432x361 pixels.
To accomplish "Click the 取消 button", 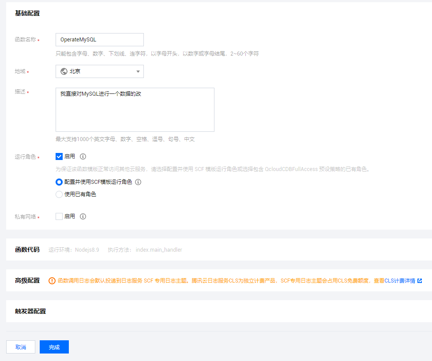I will (x=21, y=347).
